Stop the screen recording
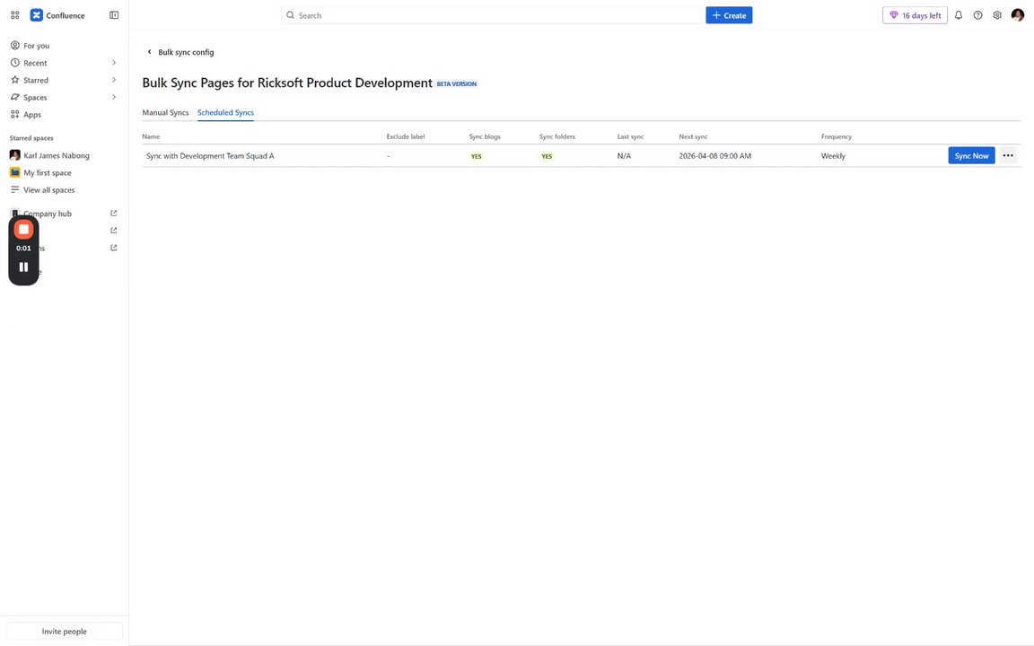The height and width of the screenshot is (646, 1034). 23,230
